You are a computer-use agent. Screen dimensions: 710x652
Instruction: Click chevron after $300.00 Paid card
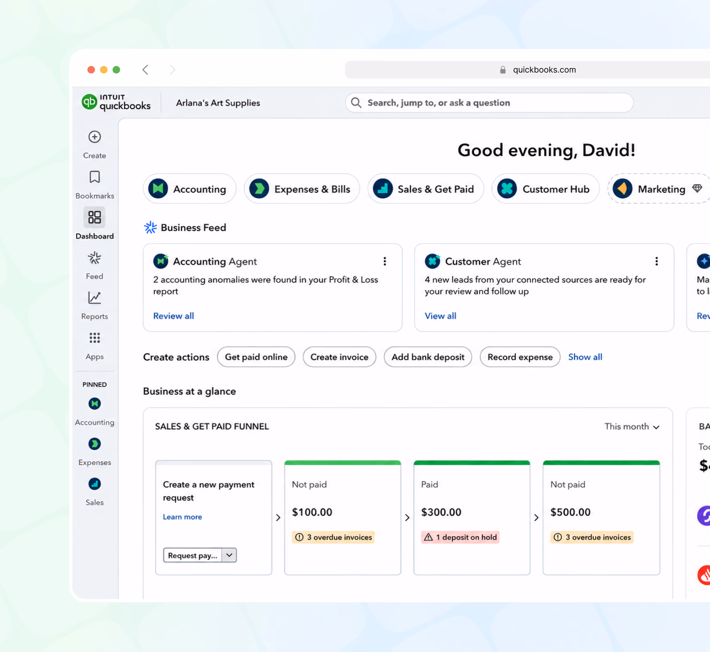pyautogui.click(x=537, y=518)
